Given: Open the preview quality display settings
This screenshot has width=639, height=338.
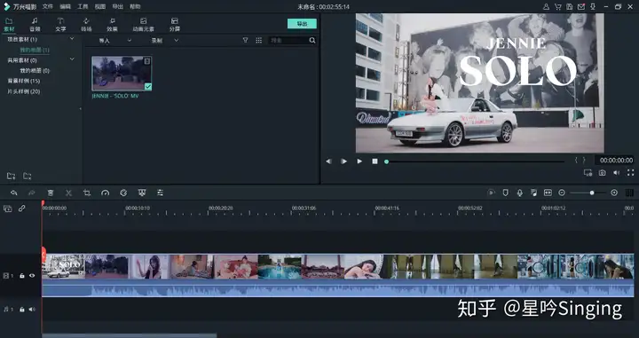Looking at the screenshot, I should coord(588,173).
